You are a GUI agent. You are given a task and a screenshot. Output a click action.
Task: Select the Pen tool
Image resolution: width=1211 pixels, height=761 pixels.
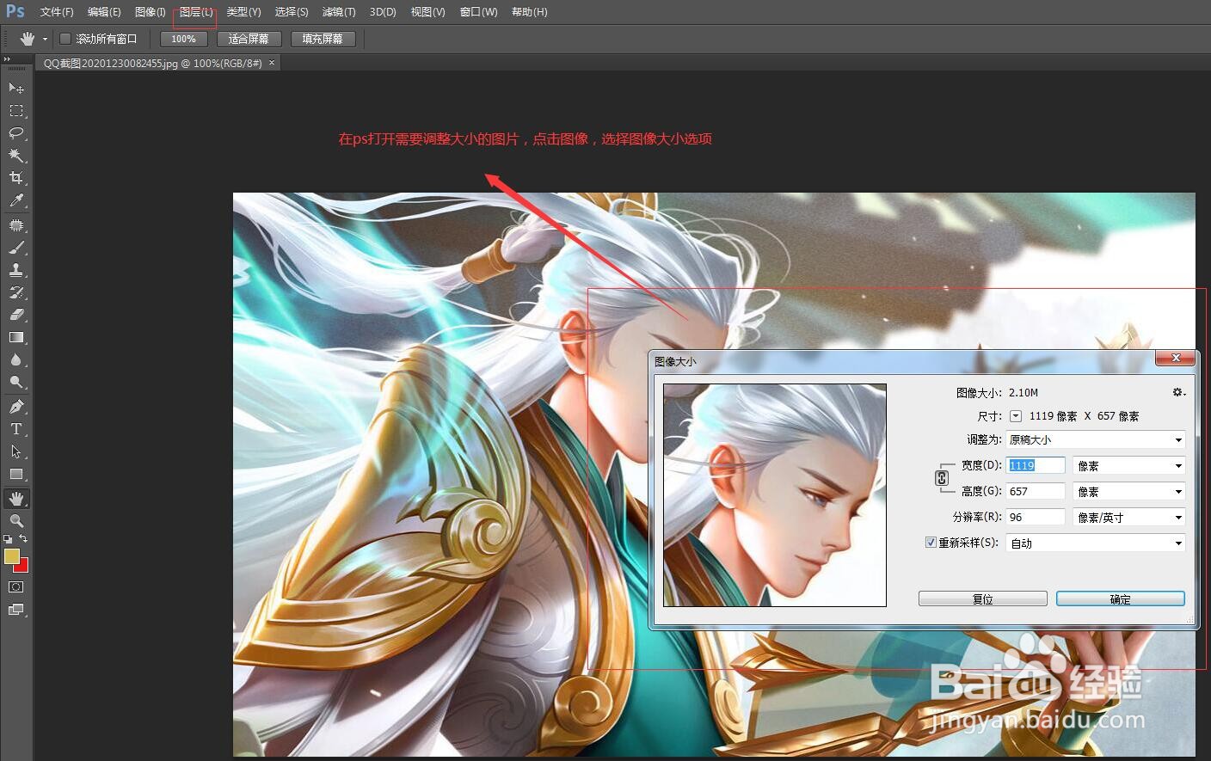pyautogui.click(x=16, y=407)
